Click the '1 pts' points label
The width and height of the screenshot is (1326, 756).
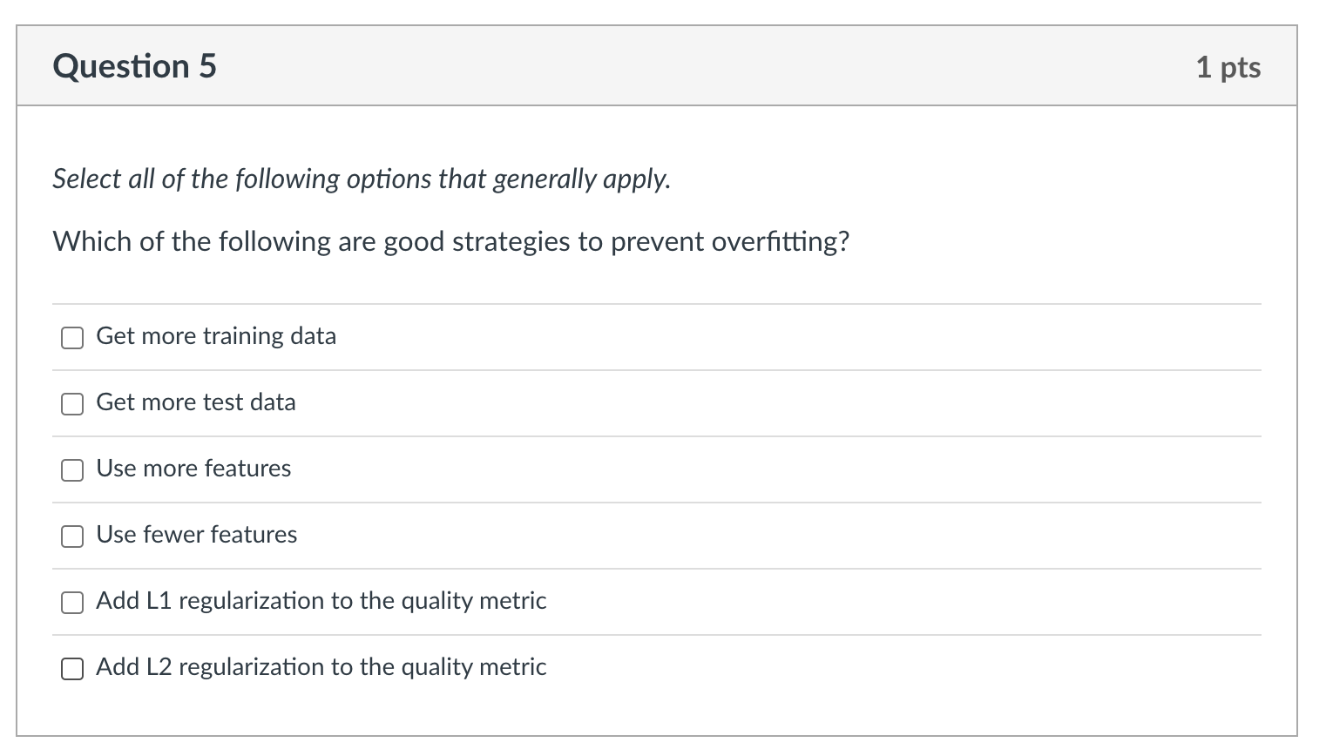pyautogui.click(x=1229, y=66)
